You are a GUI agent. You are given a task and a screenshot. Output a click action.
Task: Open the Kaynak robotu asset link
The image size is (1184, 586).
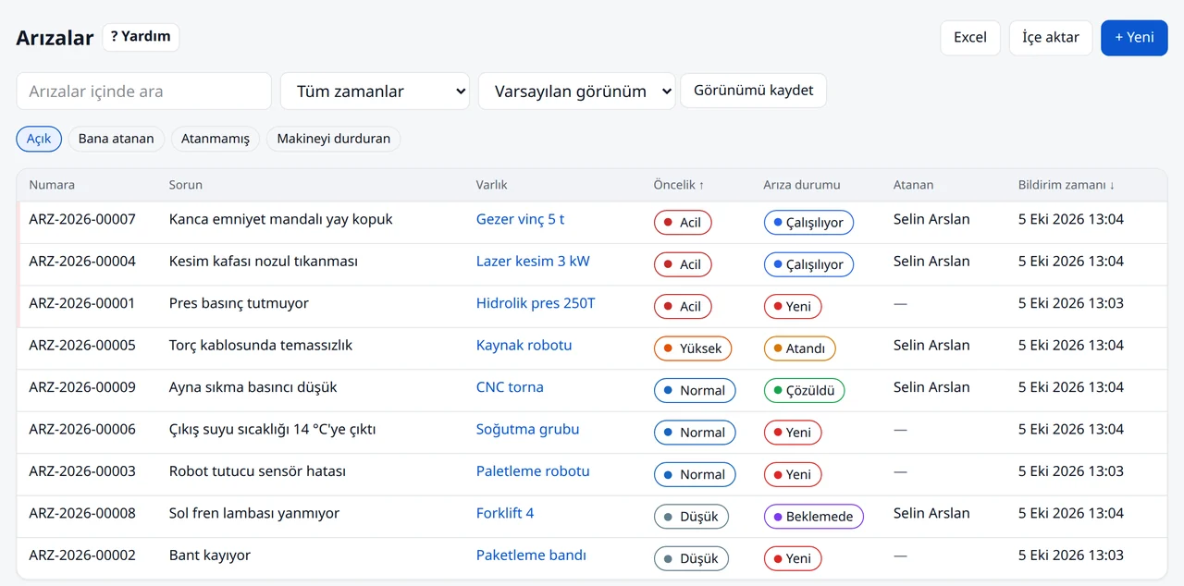point(524,346)
